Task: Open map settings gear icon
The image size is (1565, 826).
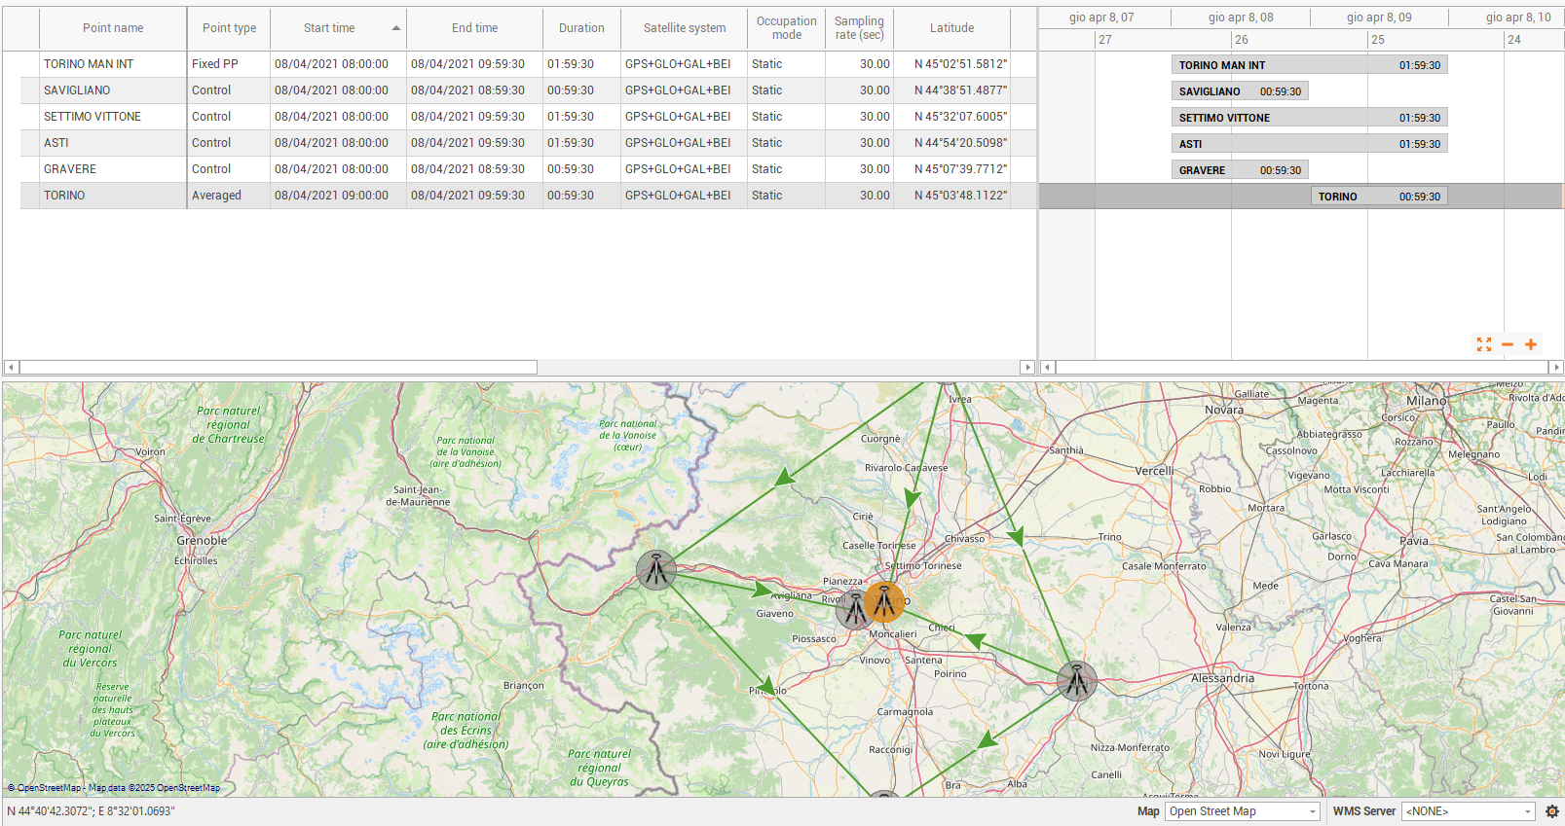Action: (x=1552, y=811)
